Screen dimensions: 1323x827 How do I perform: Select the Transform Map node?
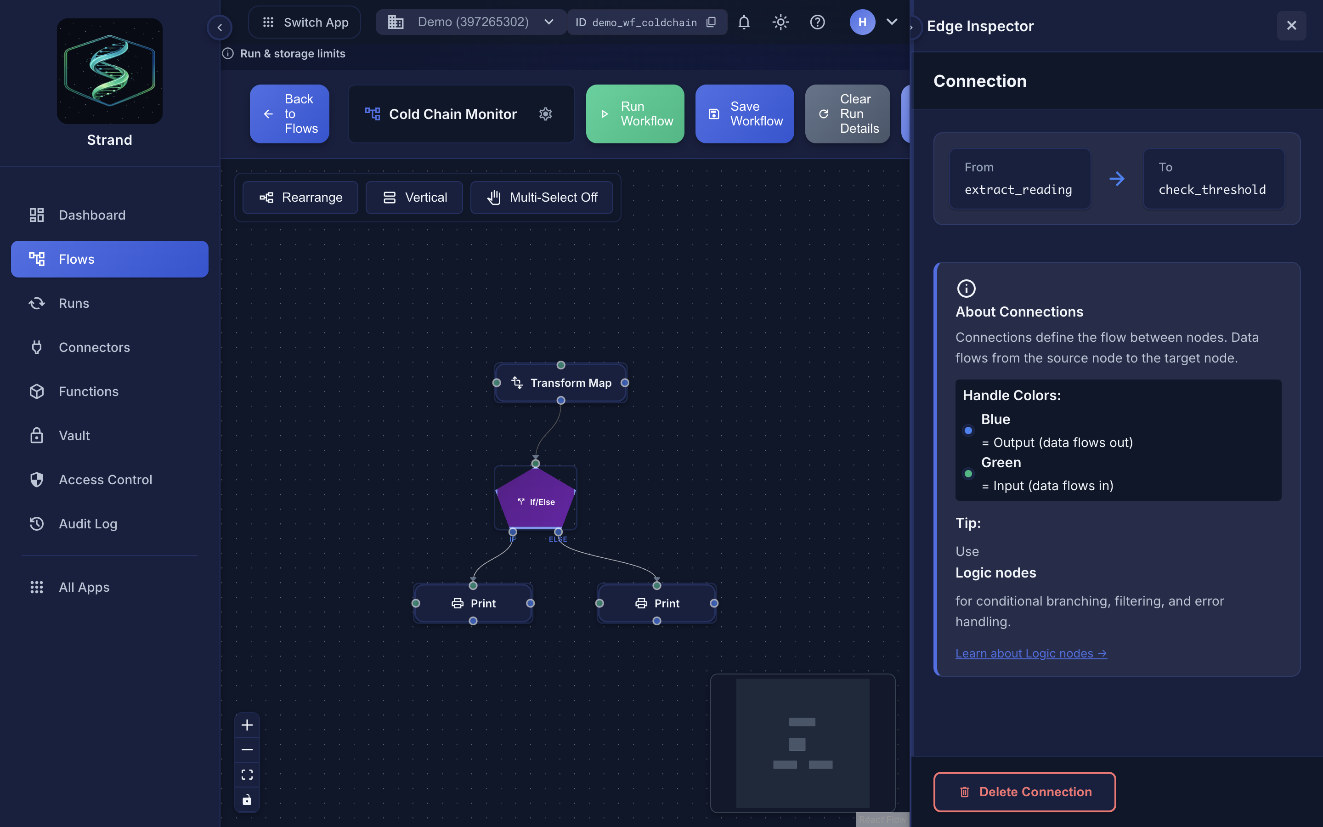click(x=561, y=383)
